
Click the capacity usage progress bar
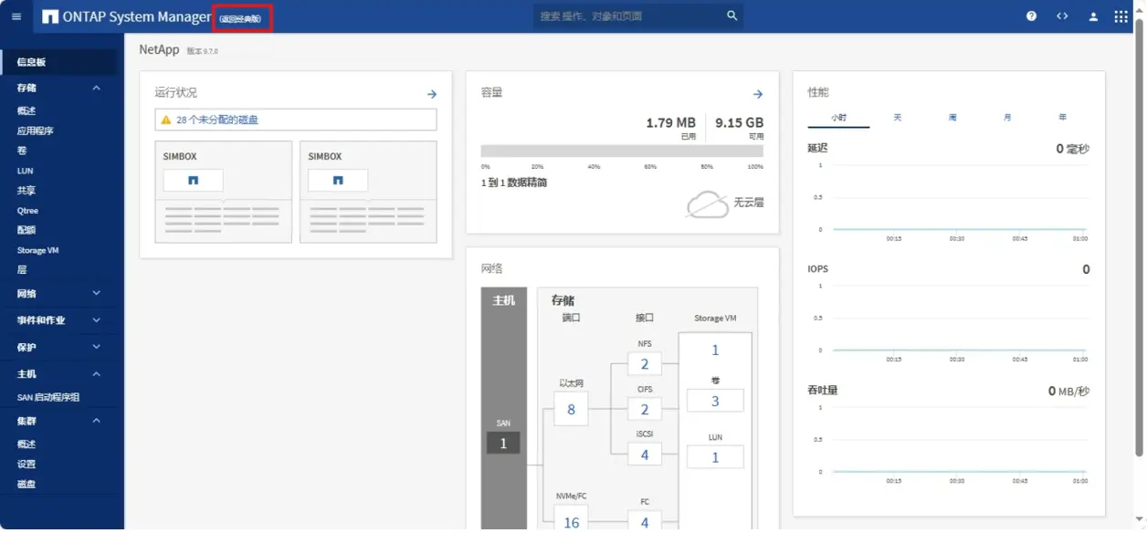[622, 152]
